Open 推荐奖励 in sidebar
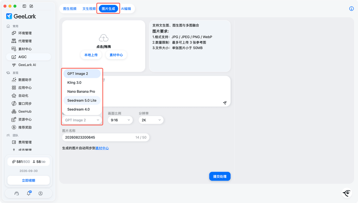Image resolution: width=358 pixels, height=203 pixels. click(29, 127)
